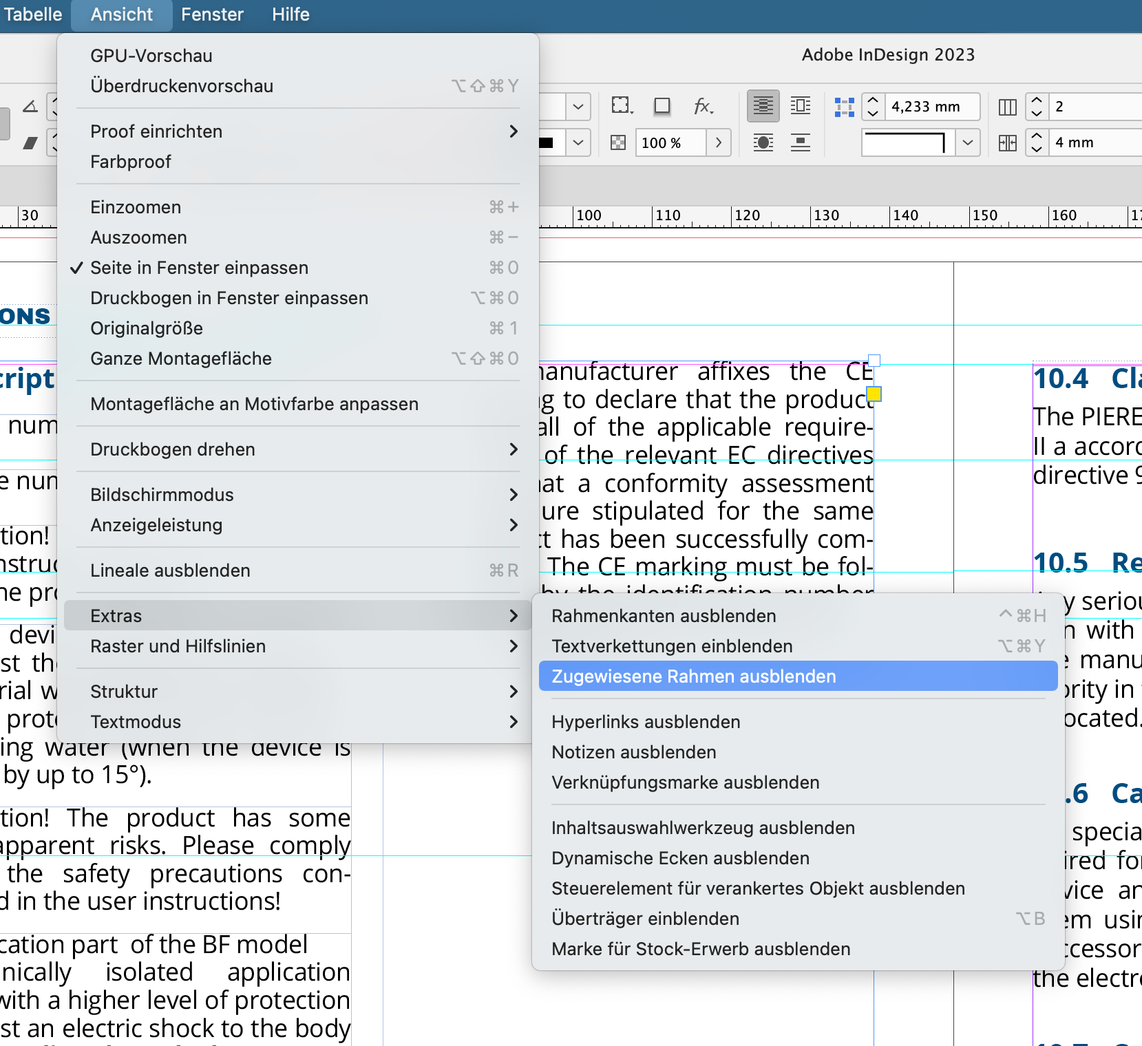The width and height of the screenshot is (1142, 1046).
Task: Open dropdown next to black swatch
Action: pos(578,142)
